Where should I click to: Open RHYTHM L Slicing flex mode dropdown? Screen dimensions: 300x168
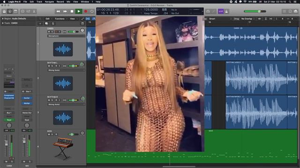point(66,70)
